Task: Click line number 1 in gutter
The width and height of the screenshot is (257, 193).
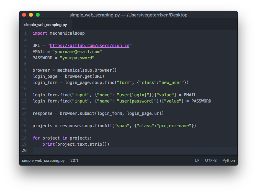Action: click(x=25, y=33)
